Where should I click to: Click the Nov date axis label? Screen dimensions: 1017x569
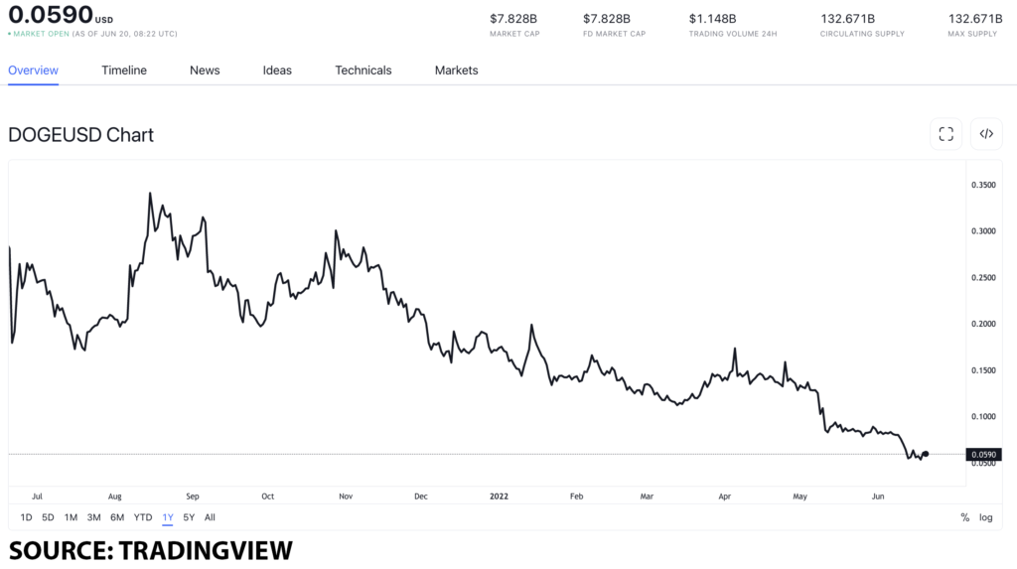[346, 497]
